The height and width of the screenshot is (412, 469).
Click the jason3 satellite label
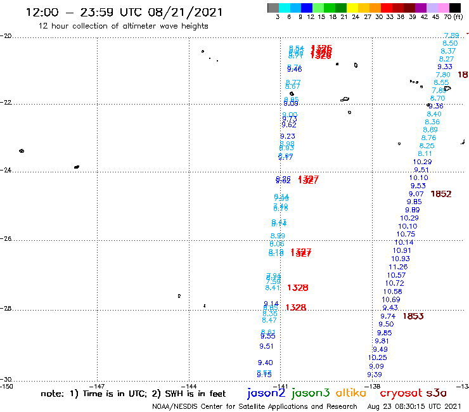click(x=311, y=393)
